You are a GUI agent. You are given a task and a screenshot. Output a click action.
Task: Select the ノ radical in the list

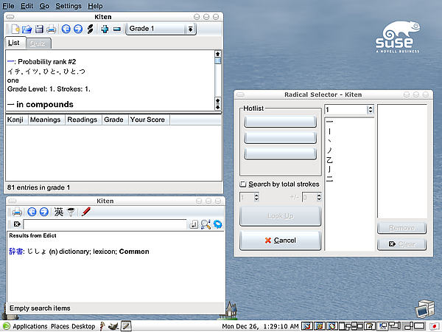[x=329, y=151]
